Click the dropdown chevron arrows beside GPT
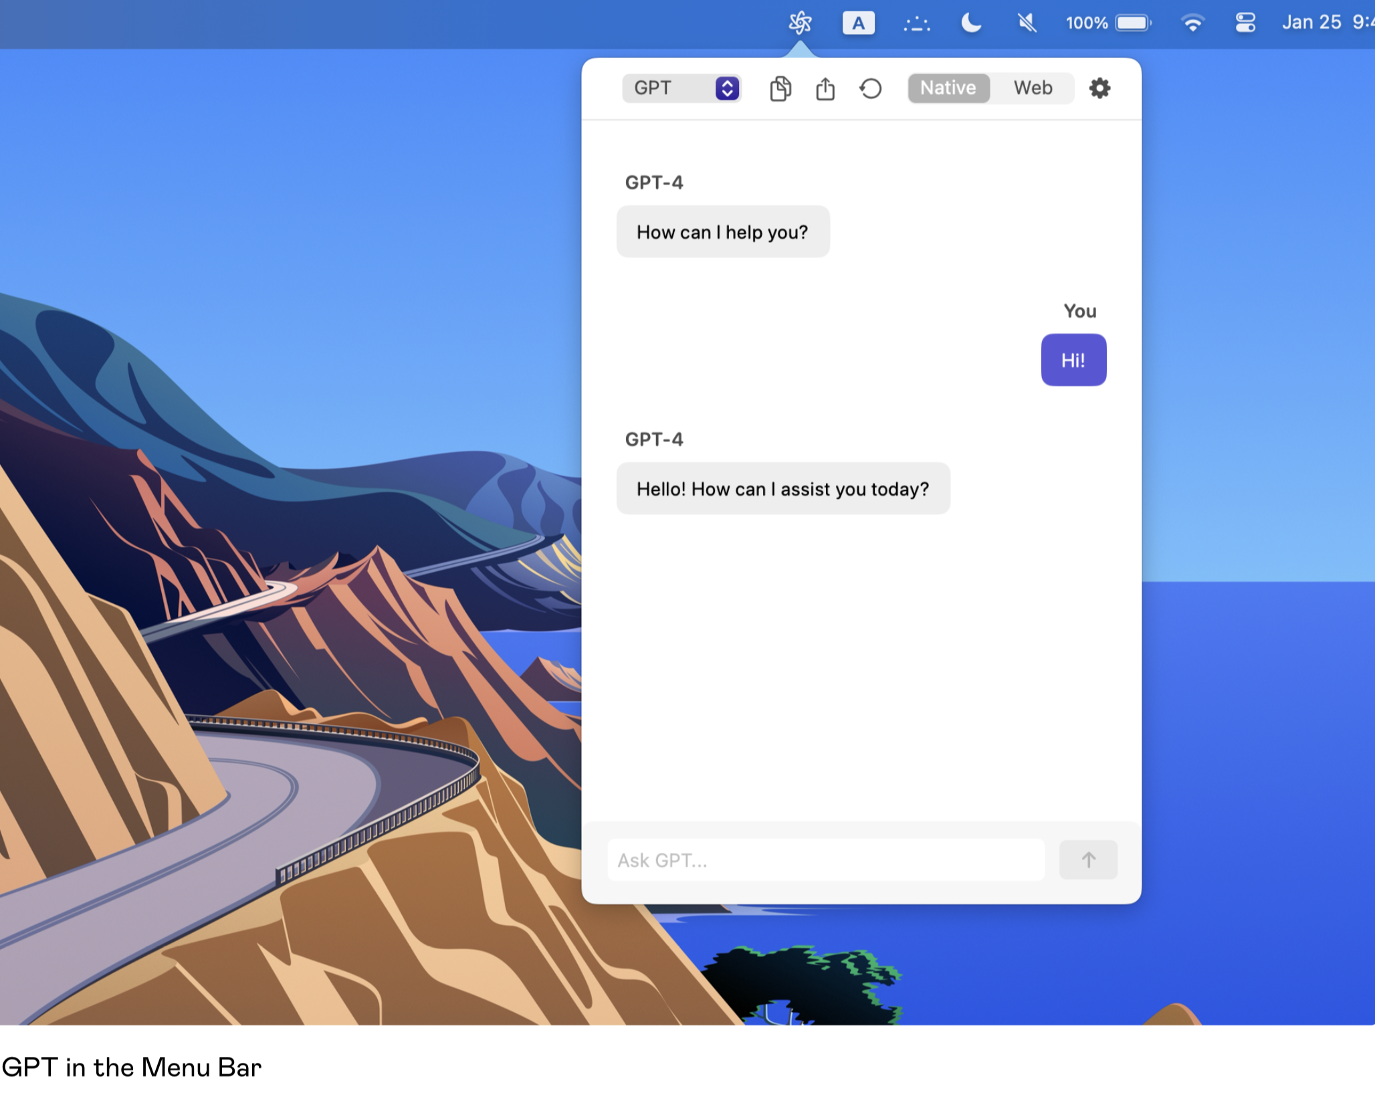The width and height of the screenshot is (1375, 1109). click(727, 88)
